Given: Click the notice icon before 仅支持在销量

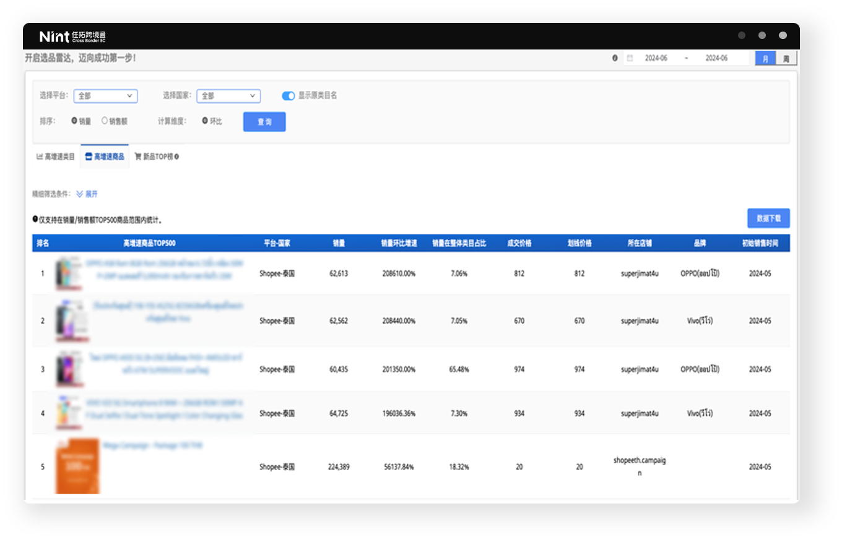Looking at the screenshot, I should pyautogui.click(x=35, y=219).
